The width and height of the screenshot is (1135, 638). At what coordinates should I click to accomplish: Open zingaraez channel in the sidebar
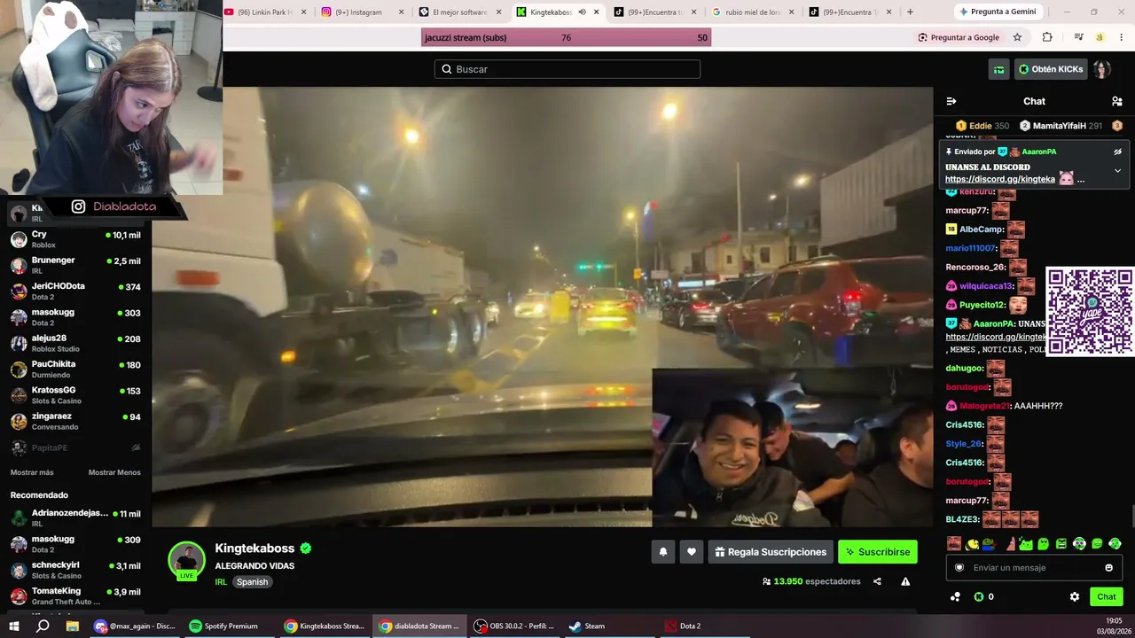[x=75, y=421]
